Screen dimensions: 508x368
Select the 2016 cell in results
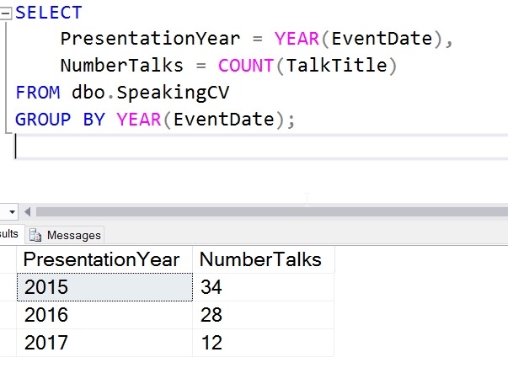coord(106,316)
